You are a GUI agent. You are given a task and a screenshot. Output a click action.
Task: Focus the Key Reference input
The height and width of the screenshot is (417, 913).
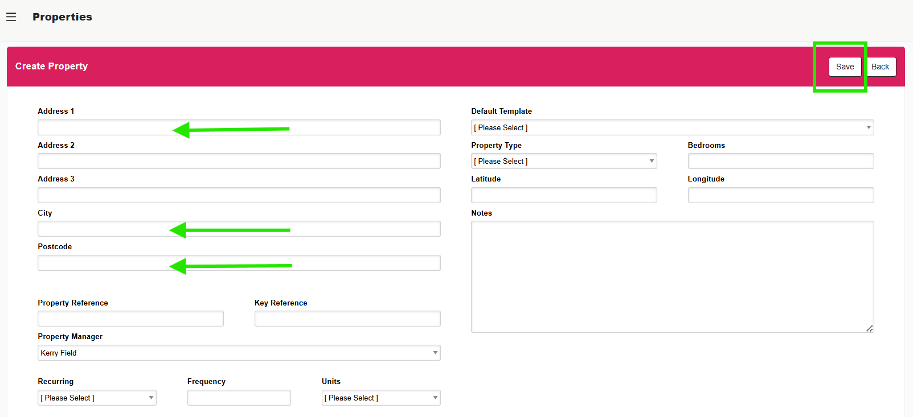(x=347, y=319)
